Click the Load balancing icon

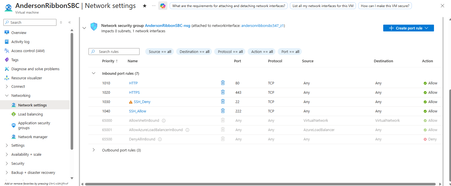pos(14,114)
